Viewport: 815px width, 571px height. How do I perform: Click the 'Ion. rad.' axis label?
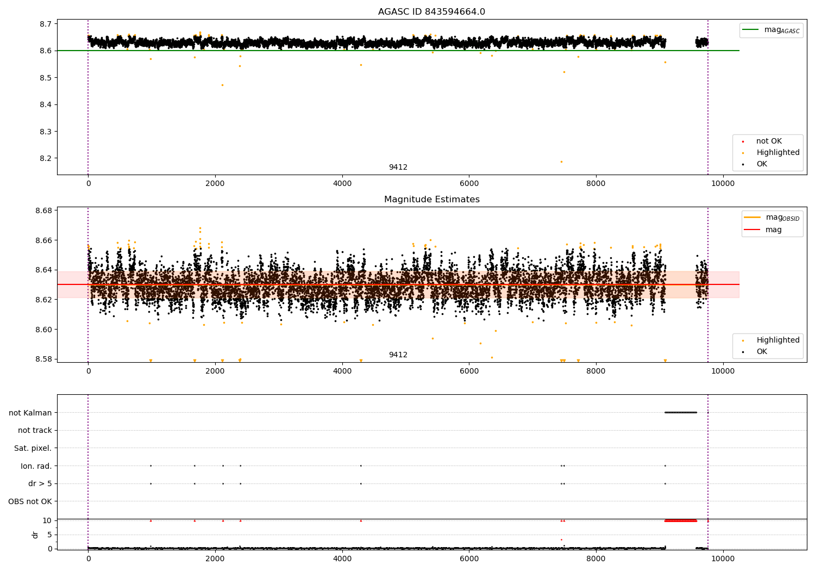click(x=36, y=466)
